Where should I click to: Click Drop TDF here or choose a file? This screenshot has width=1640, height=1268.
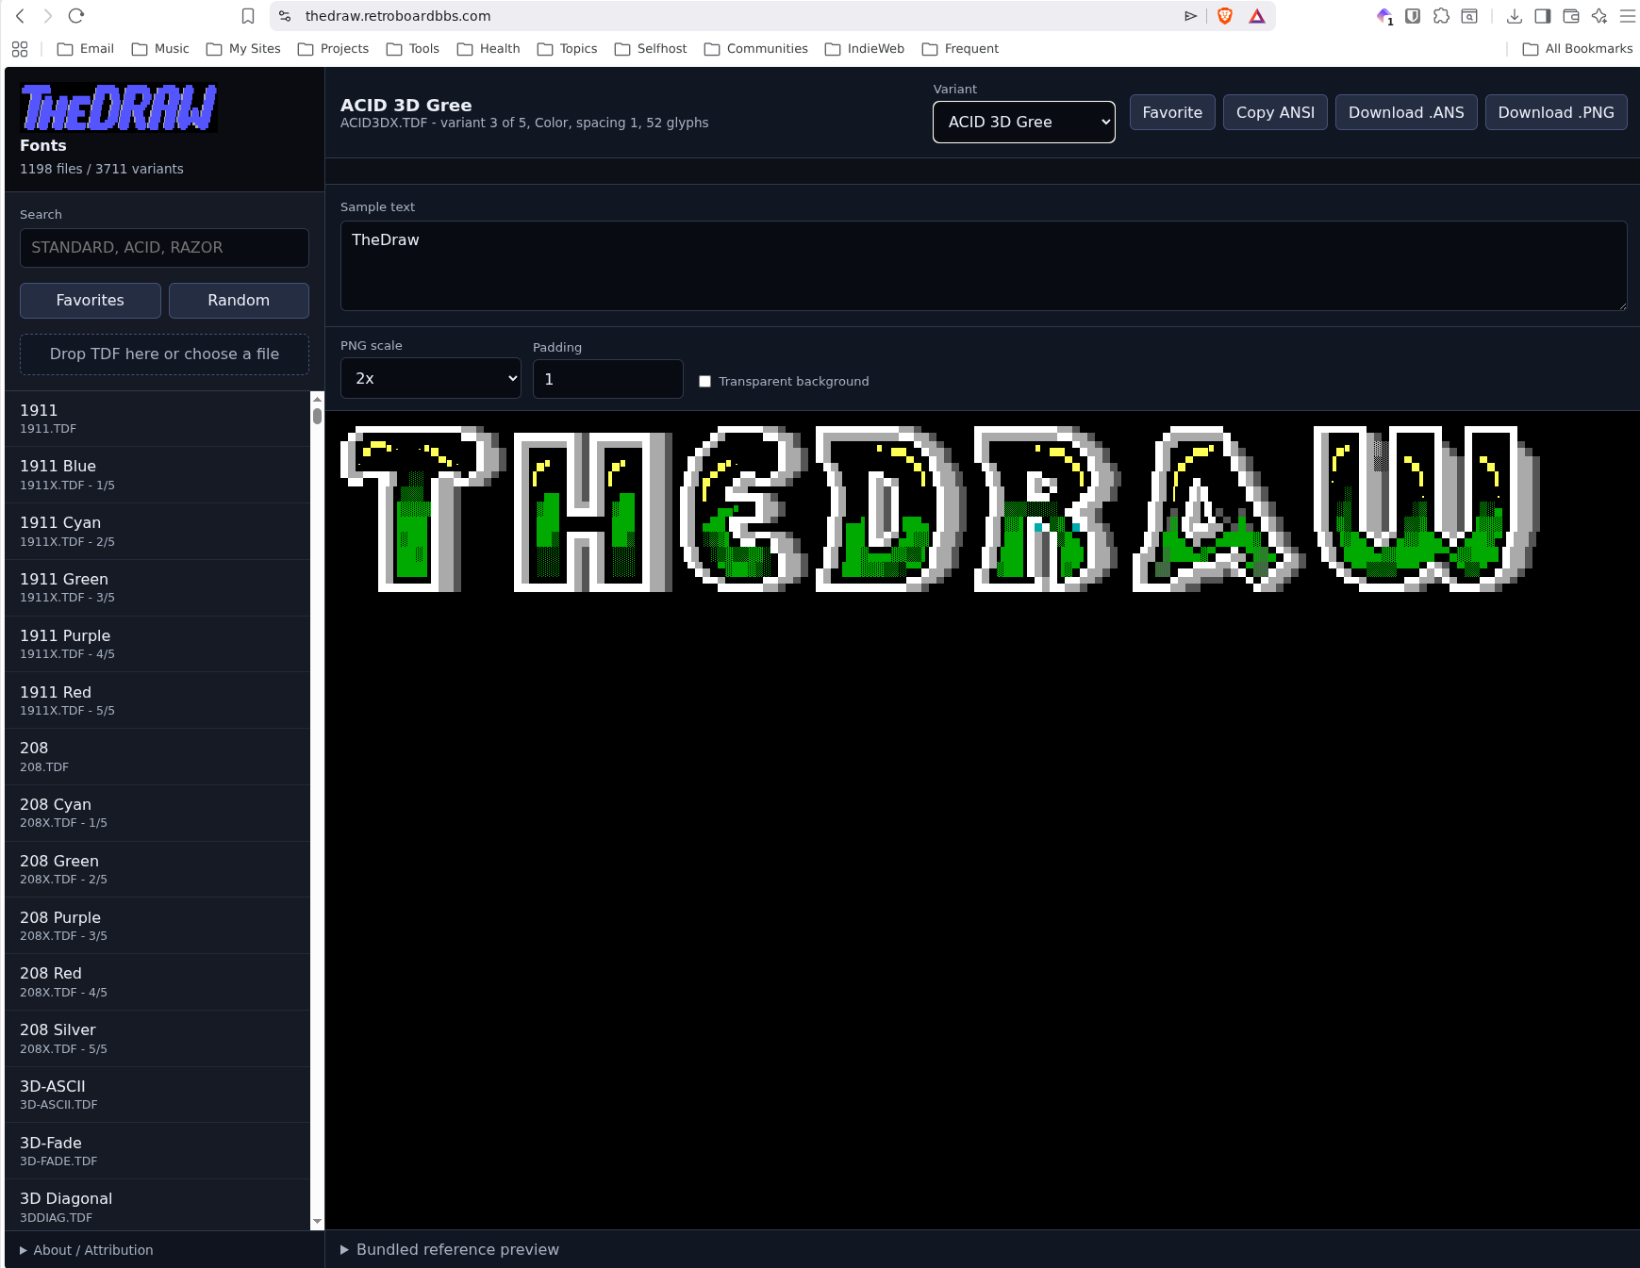pyautogui.click(x=164, y=354)
